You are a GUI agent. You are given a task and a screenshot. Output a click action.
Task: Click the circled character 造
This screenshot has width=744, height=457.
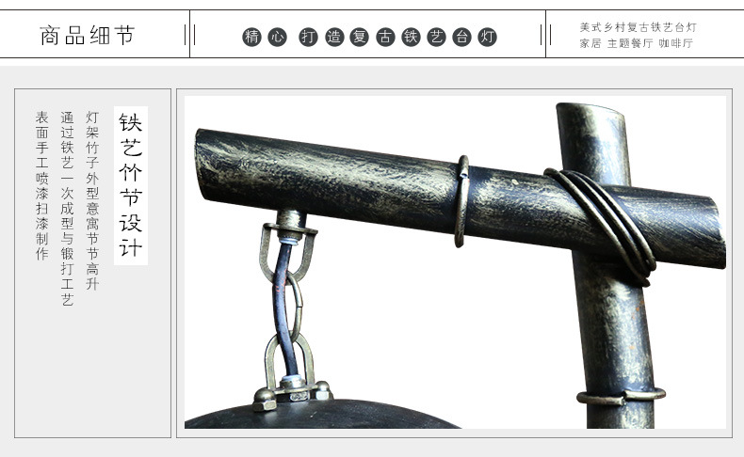tap(334, 37)
